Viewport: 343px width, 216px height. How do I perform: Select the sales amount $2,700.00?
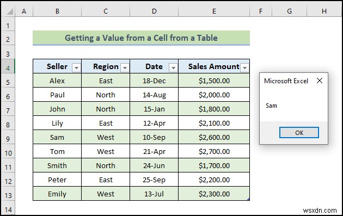214,151
